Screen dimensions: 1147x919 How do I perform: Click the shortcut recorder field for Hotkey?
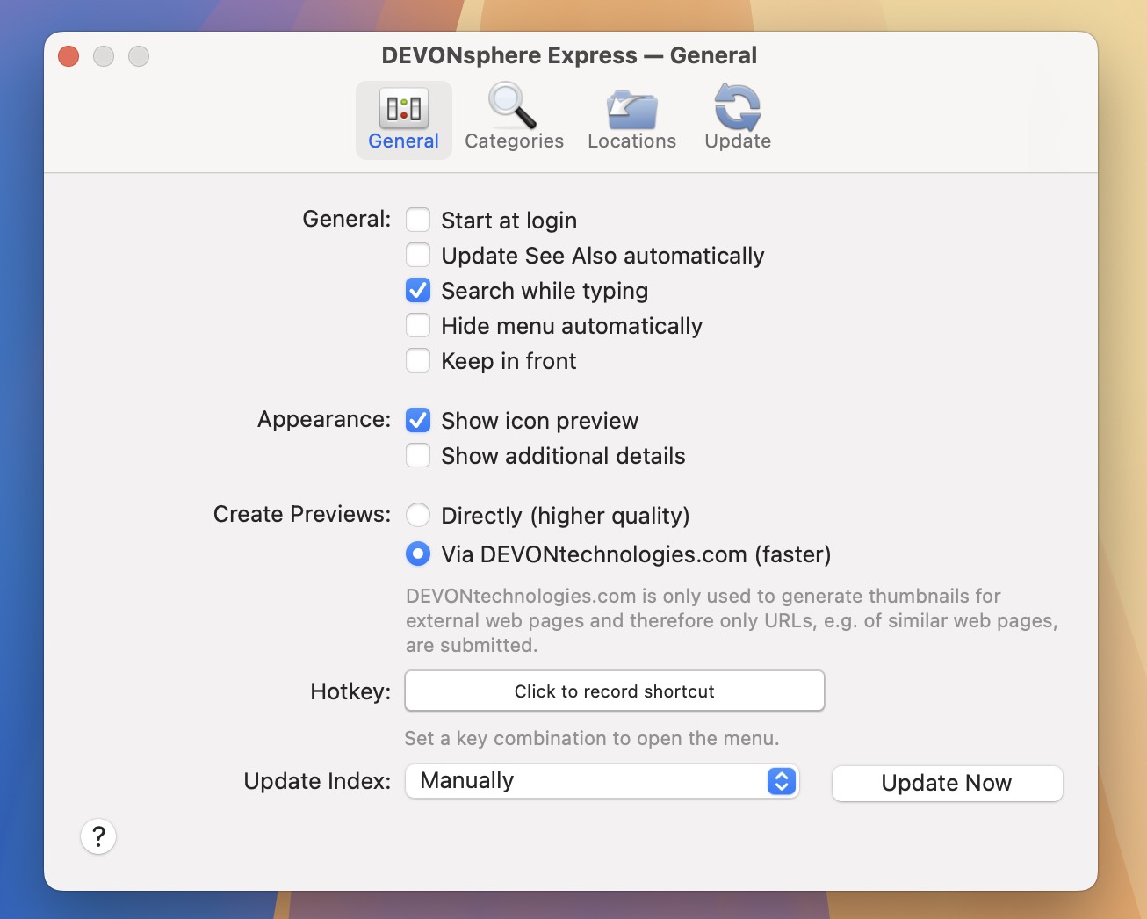point(614,691)
